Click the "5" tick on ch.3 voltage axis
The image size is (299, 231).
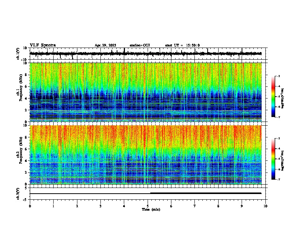point(26,188)
